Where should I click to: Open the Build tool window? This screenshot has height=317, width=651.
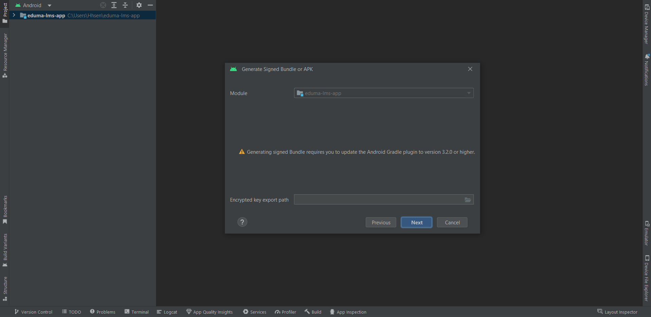point(313,312)
